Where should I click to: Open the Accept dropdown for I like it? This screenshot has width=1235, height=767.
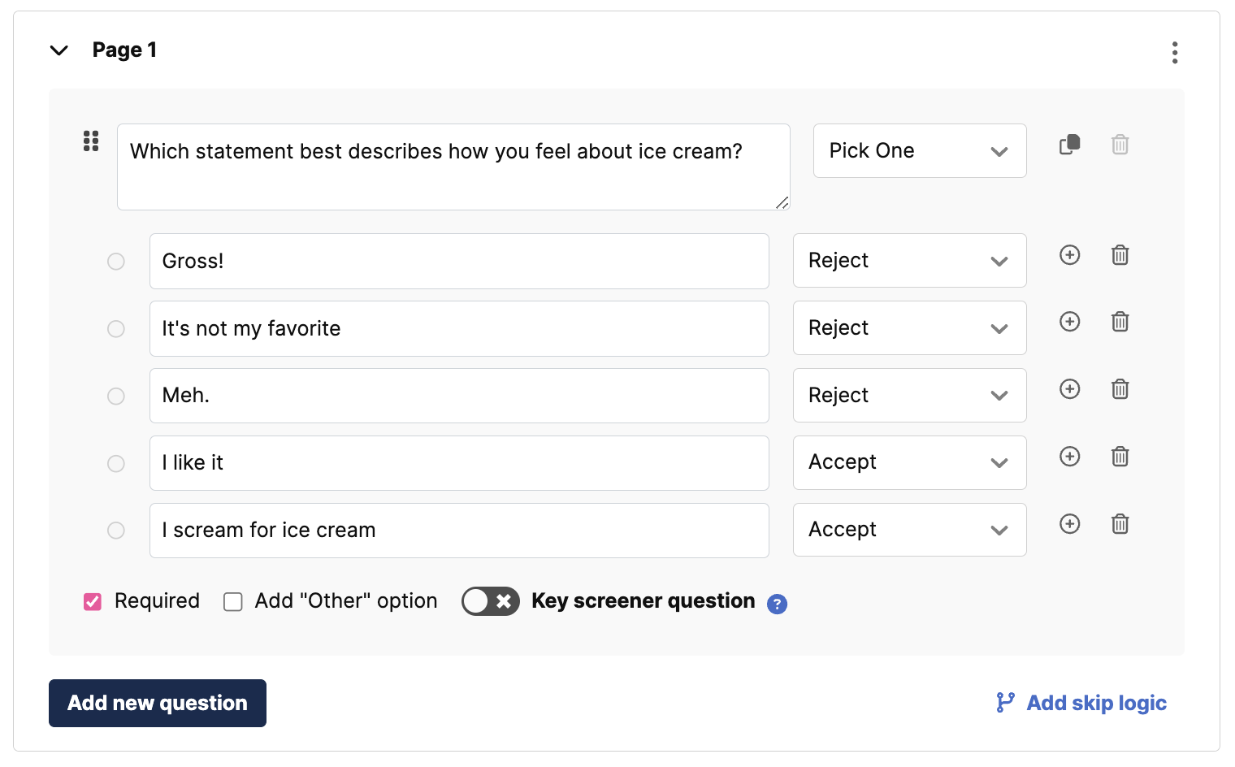pos(910,462)
